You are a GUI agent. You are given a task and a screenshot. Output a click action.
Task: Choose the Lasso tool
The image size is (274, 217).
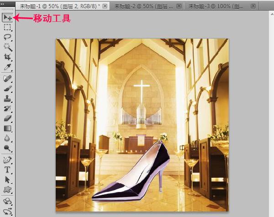click(7, 37)
